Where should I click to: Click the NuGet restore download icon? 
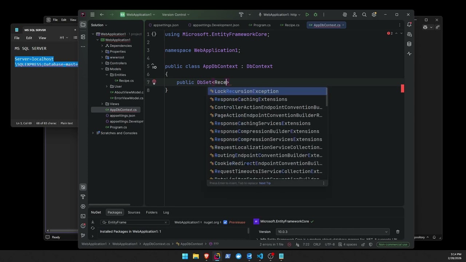pyautogui.click(x=92, y=222)
